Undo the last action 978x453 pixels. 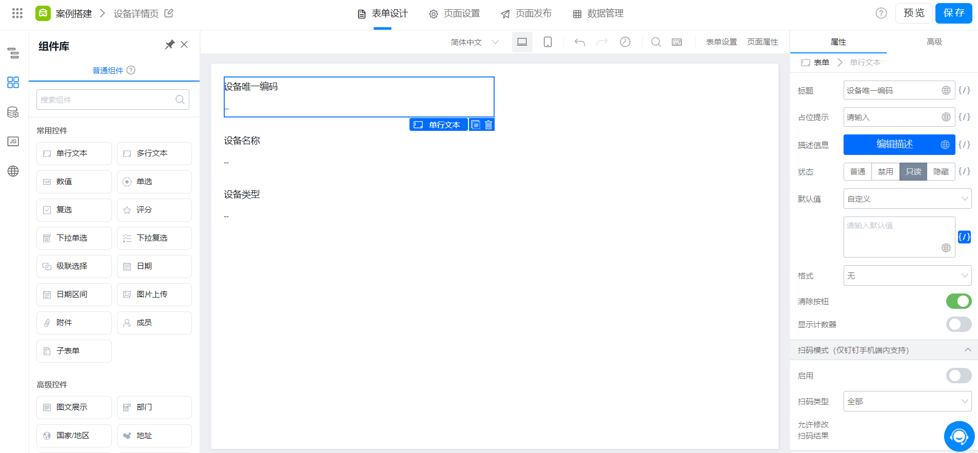(580, 42)
